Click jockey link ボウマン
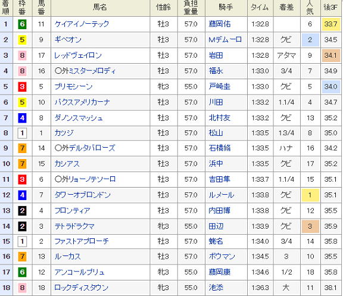Viewport: 343px width, 296px height. (222, 256)
